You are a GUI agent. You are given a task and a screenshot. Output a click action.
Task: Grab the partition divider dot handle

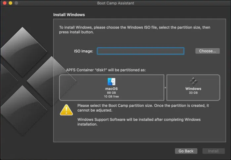(165, 88)
